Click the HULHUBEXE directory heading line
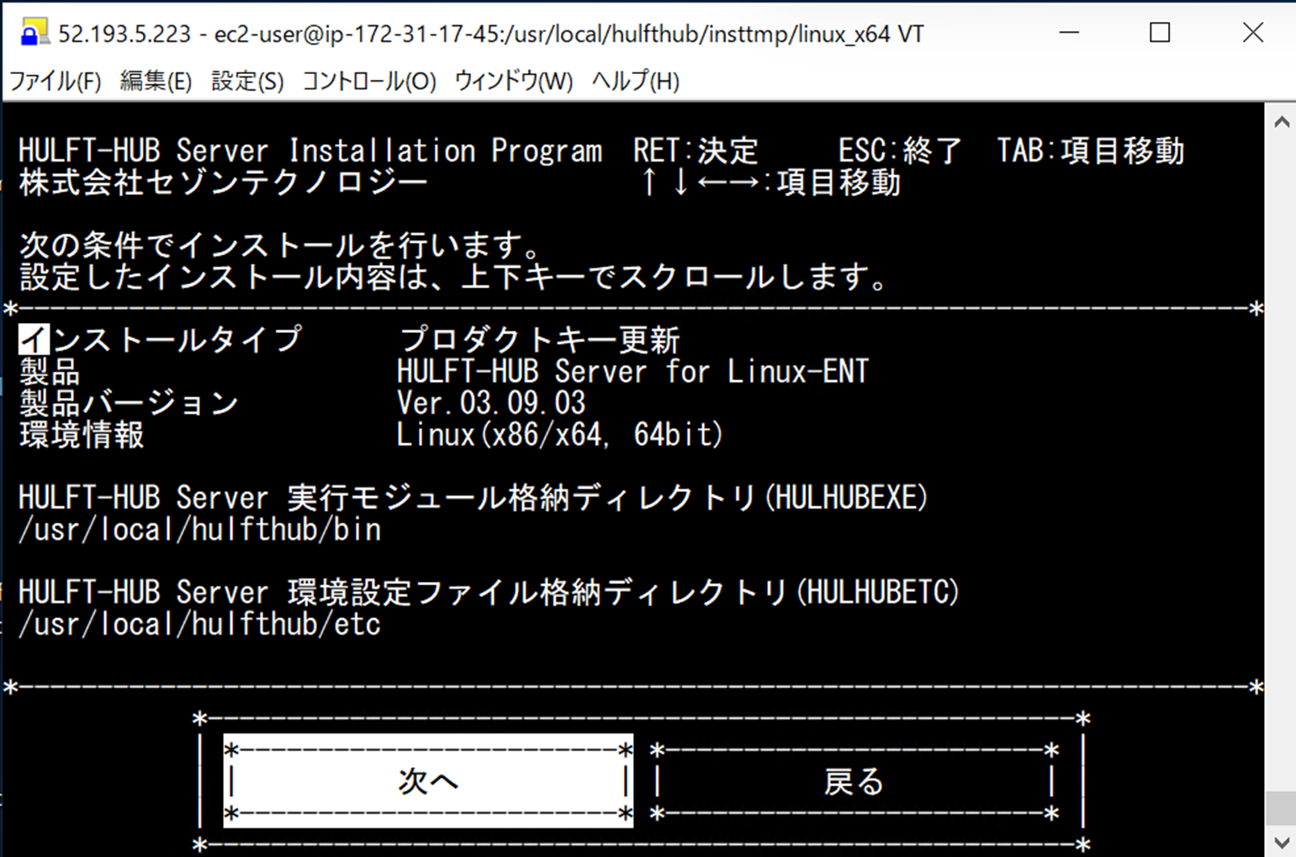 coord(473,498)
